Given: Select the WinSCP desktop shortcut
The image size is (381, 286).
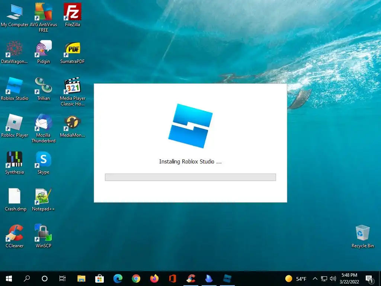Looking at the screenshot, I should pos(43,236).
